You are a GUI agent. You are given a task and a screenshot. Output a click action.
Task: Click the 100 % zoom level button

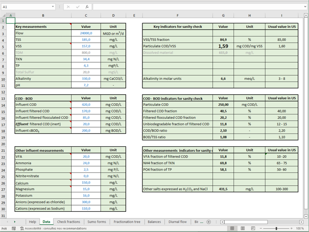[300, 228]
